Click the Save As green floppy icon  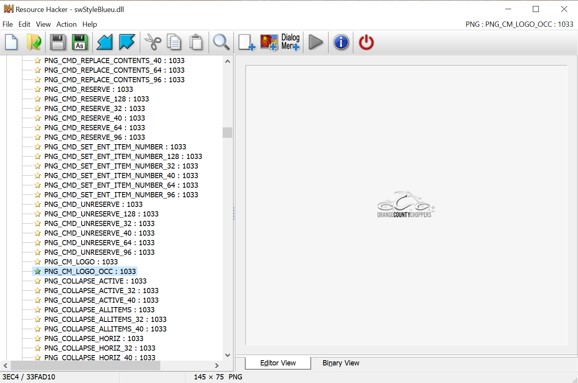coord(80,42)
